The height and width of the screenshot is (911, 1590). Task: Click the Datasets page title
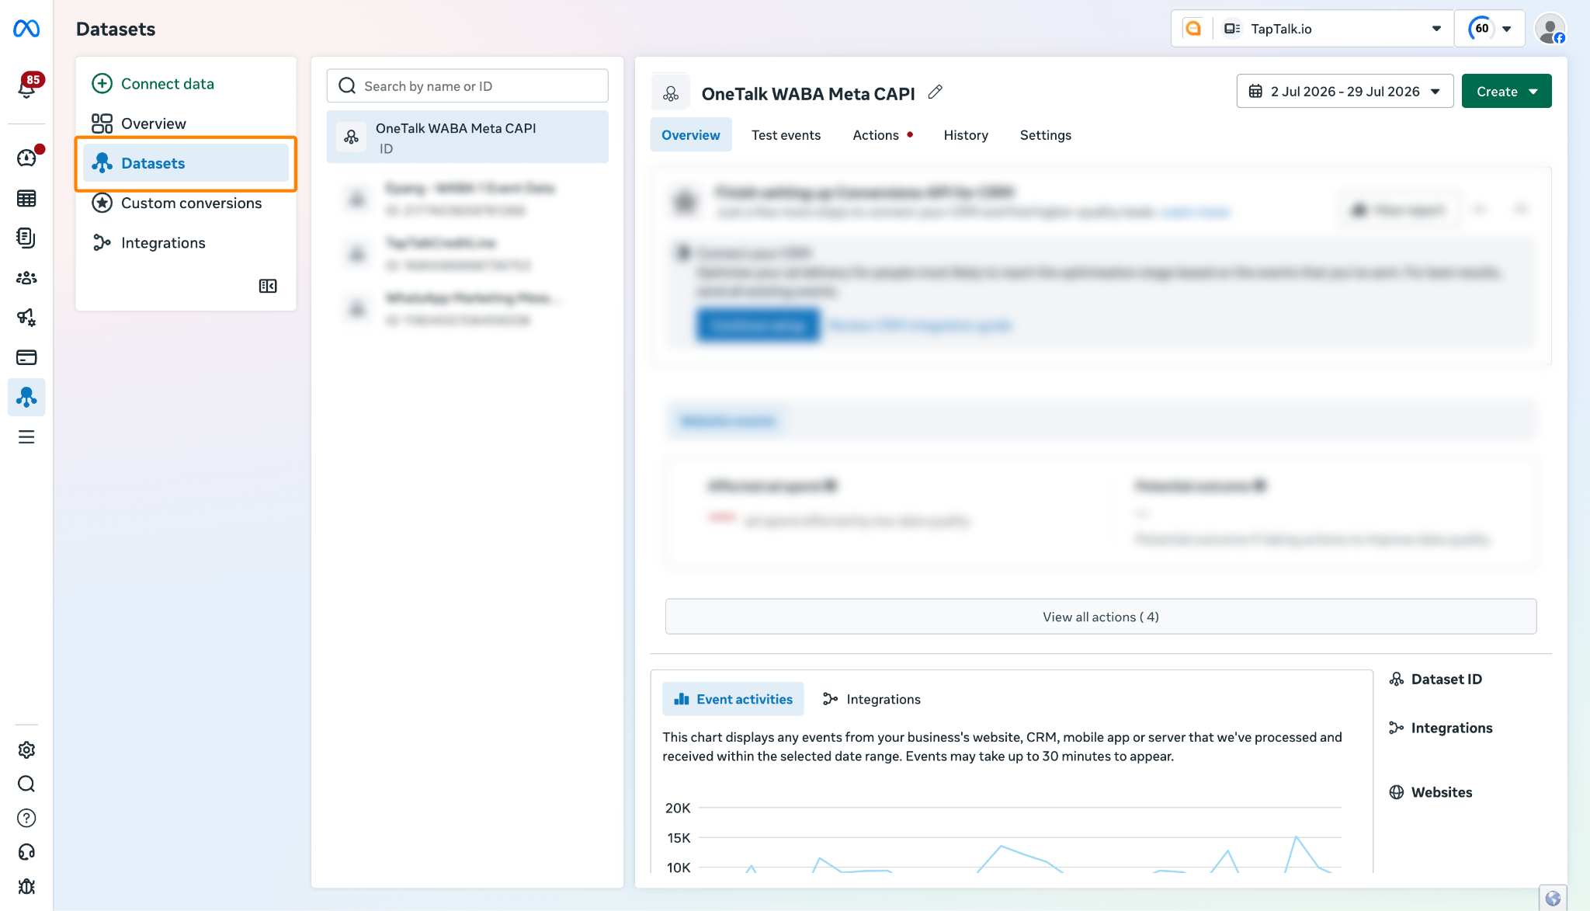(x=116, y=29)
